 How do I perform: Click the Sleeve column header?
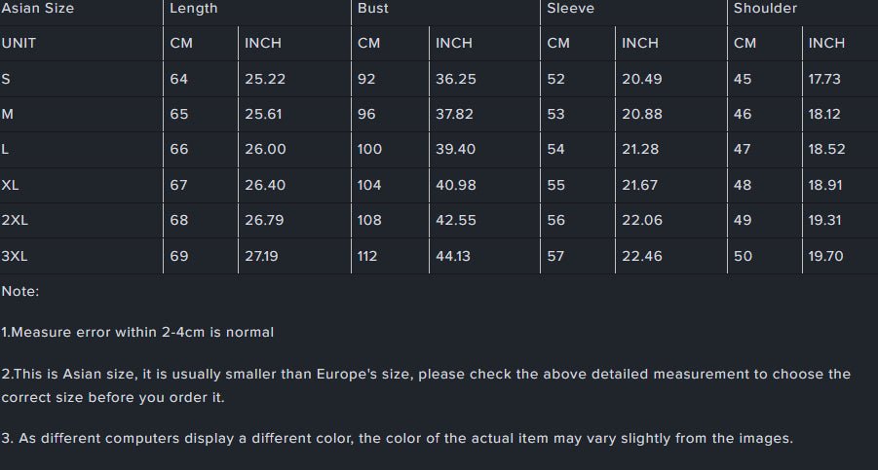click(570, 9)
